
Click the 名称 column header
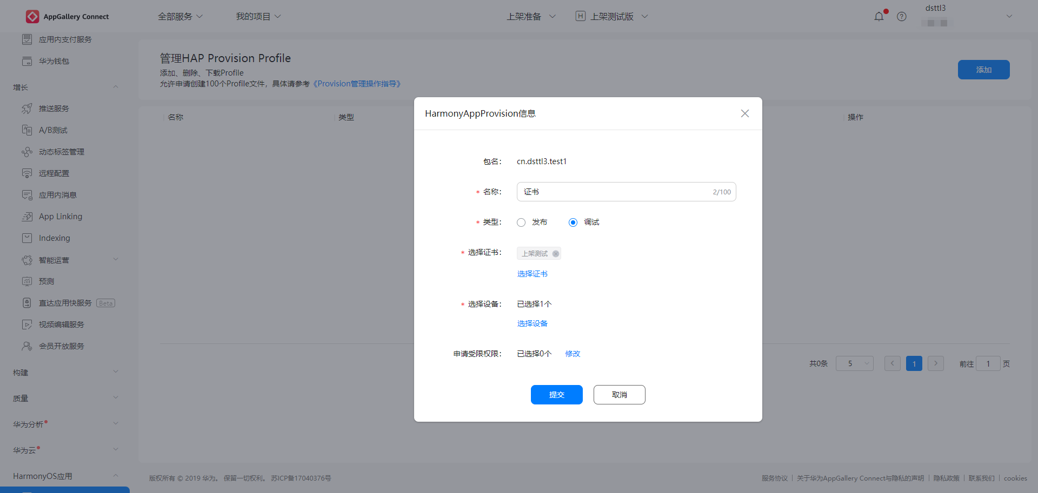175,117
